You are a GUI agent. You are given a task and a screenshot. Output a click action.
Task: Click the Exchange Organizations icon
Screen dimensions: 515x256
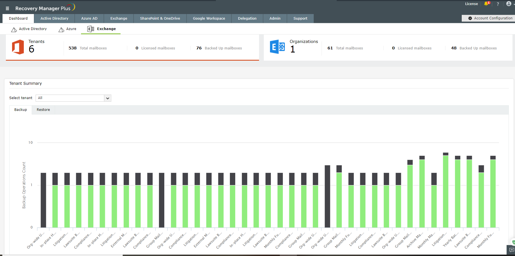pos(277,47)
